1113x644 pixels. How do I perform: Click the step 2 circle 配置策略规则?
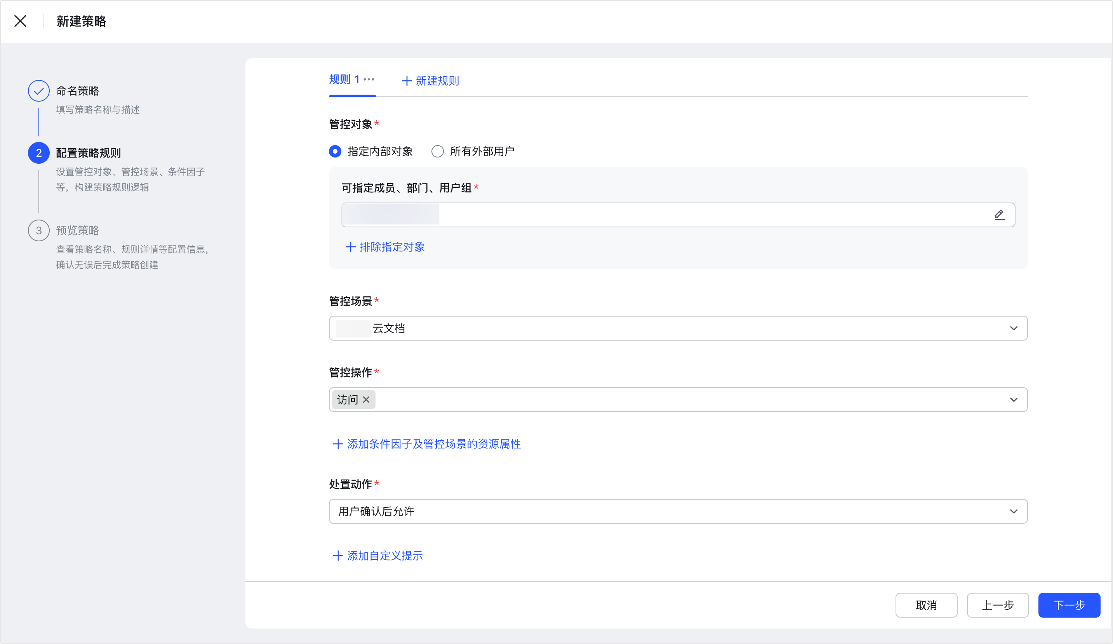pos(39,153)
